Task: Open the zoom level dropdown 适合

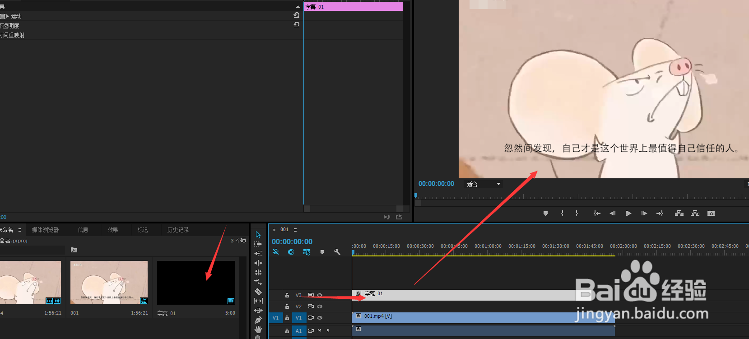Action: point(484,184)
